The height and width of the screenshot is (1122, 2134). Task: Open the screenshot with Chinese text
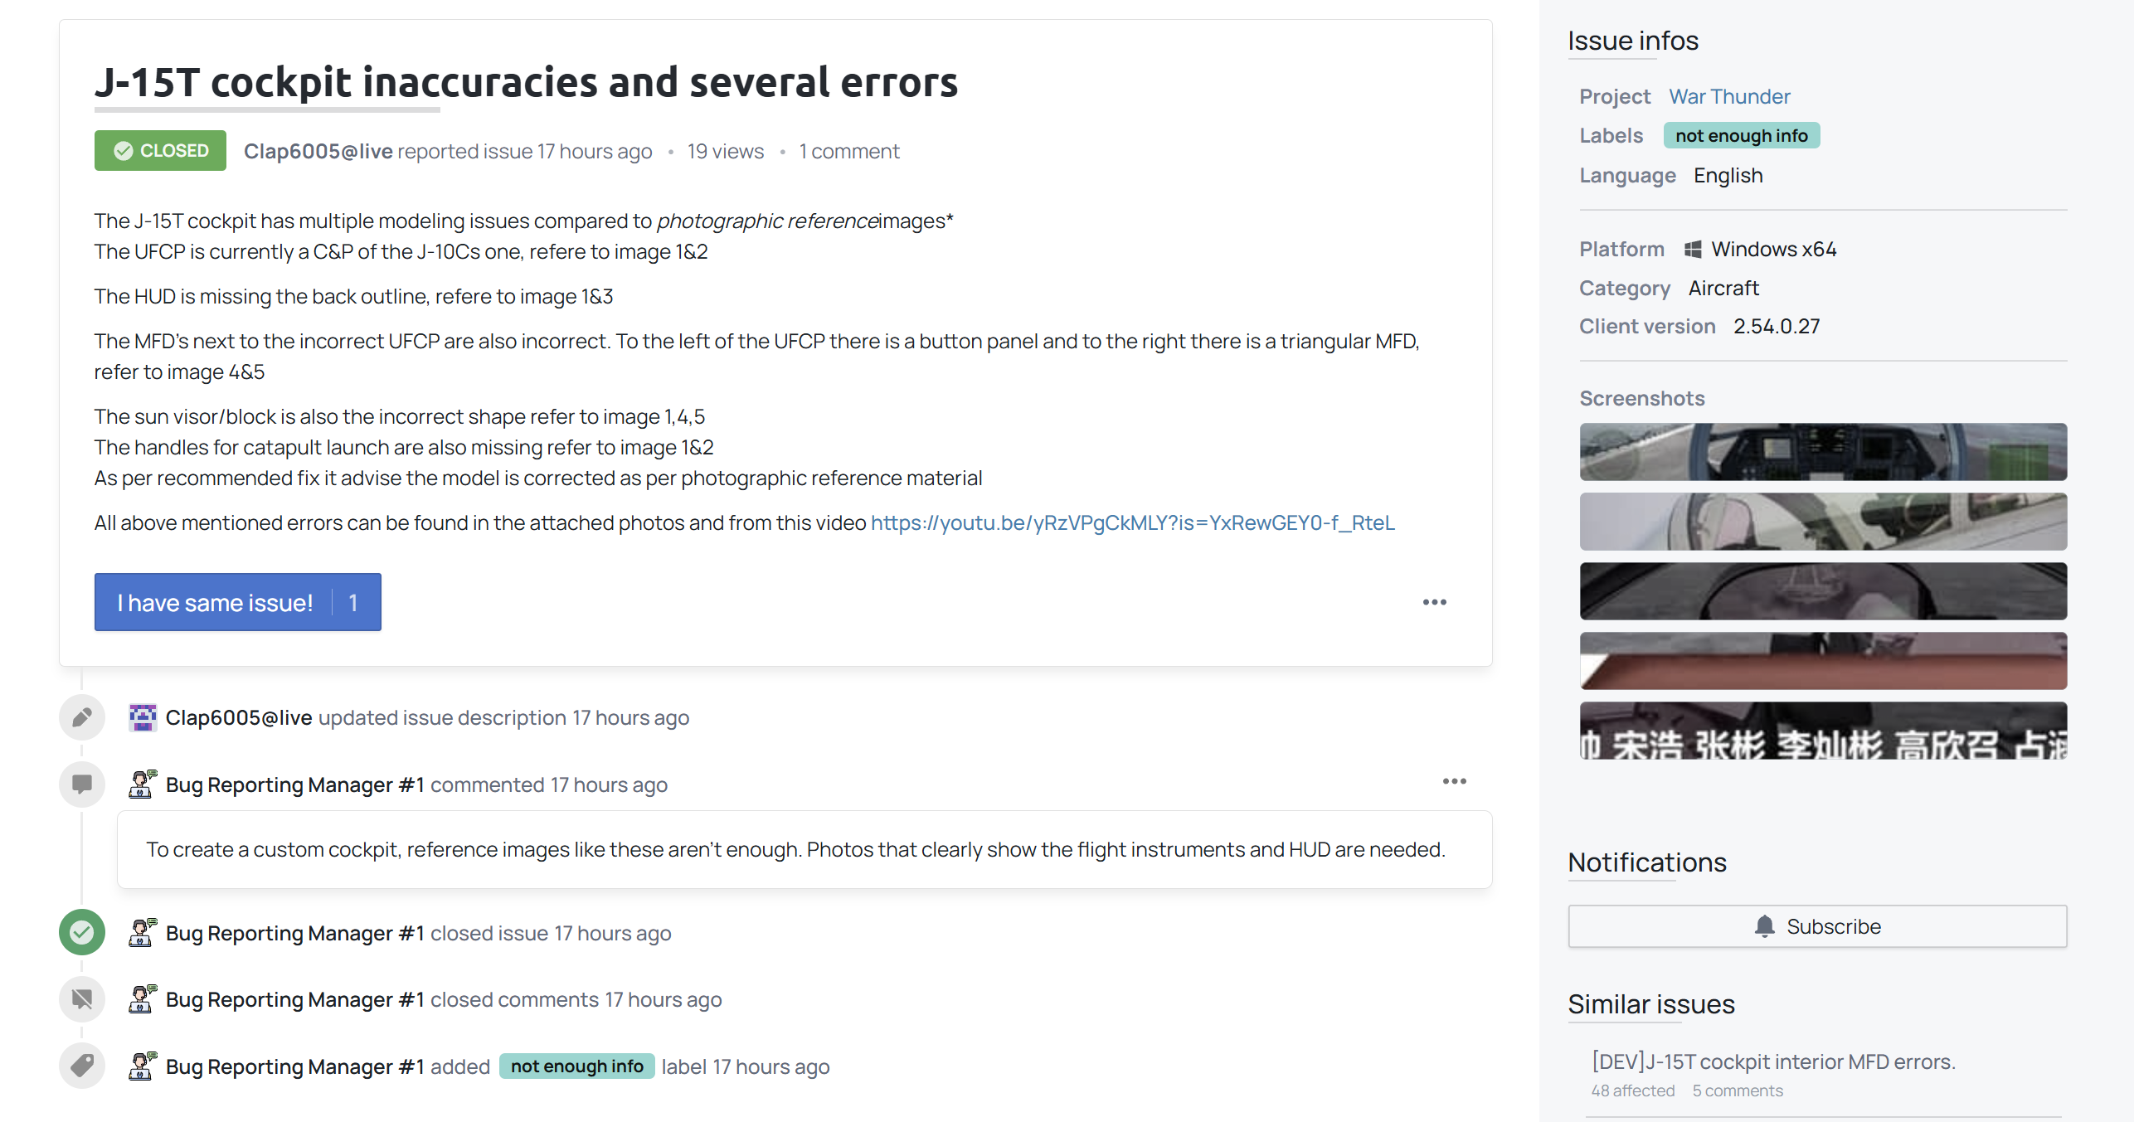click(1822, 731)
